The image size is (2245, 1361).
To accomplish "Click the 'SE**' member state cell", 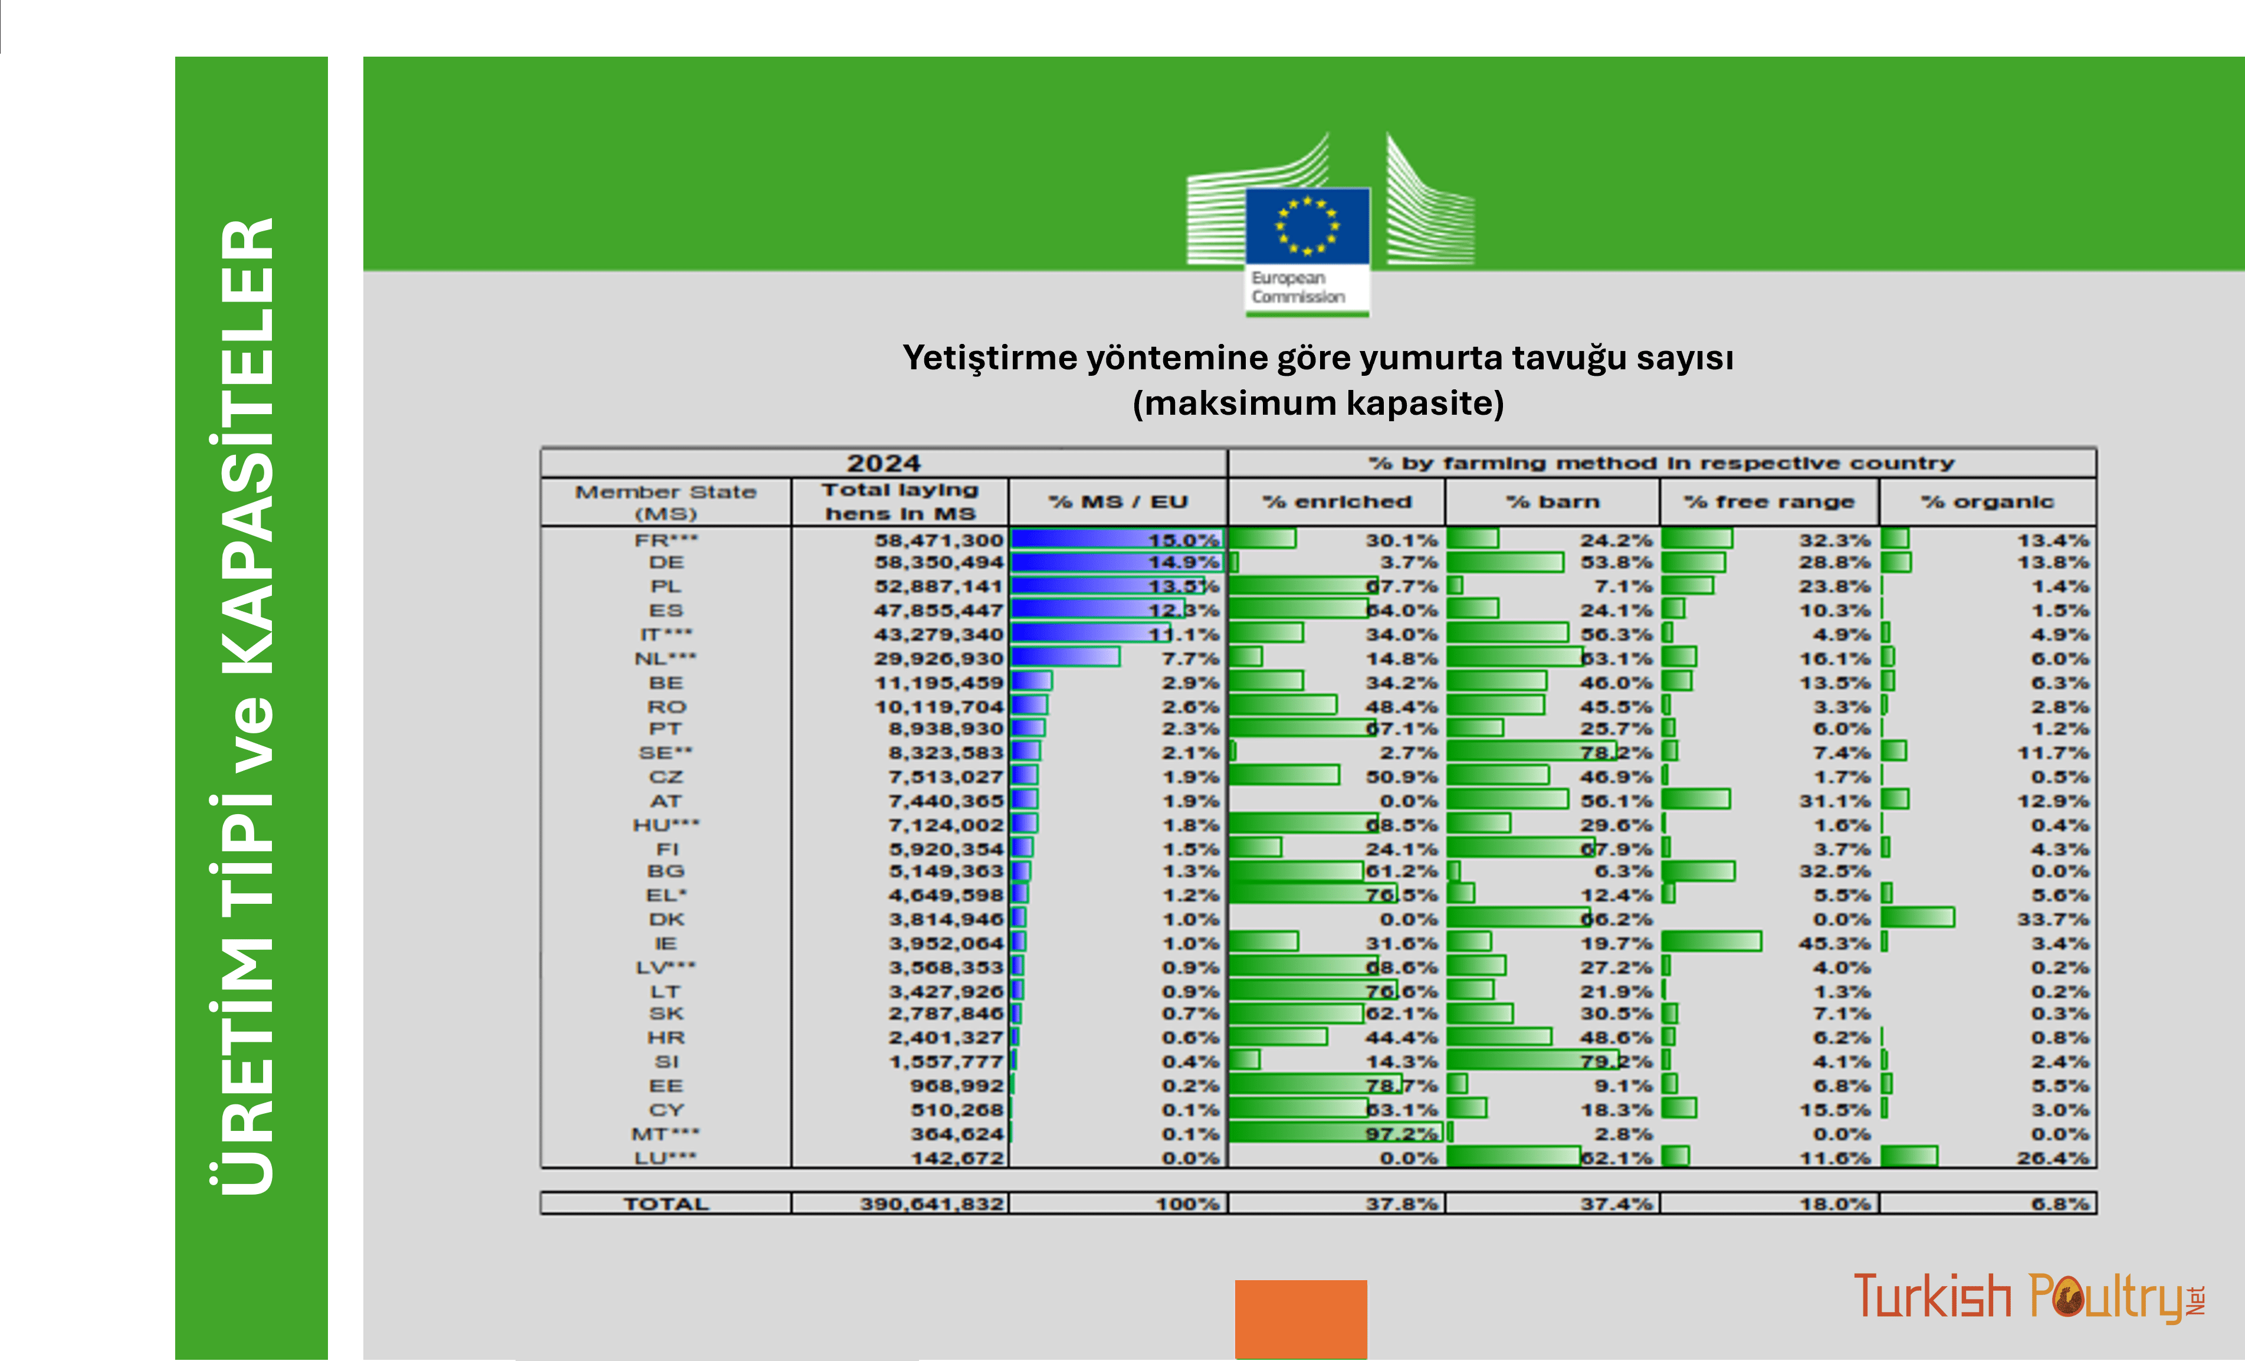I will coord(666,753).
